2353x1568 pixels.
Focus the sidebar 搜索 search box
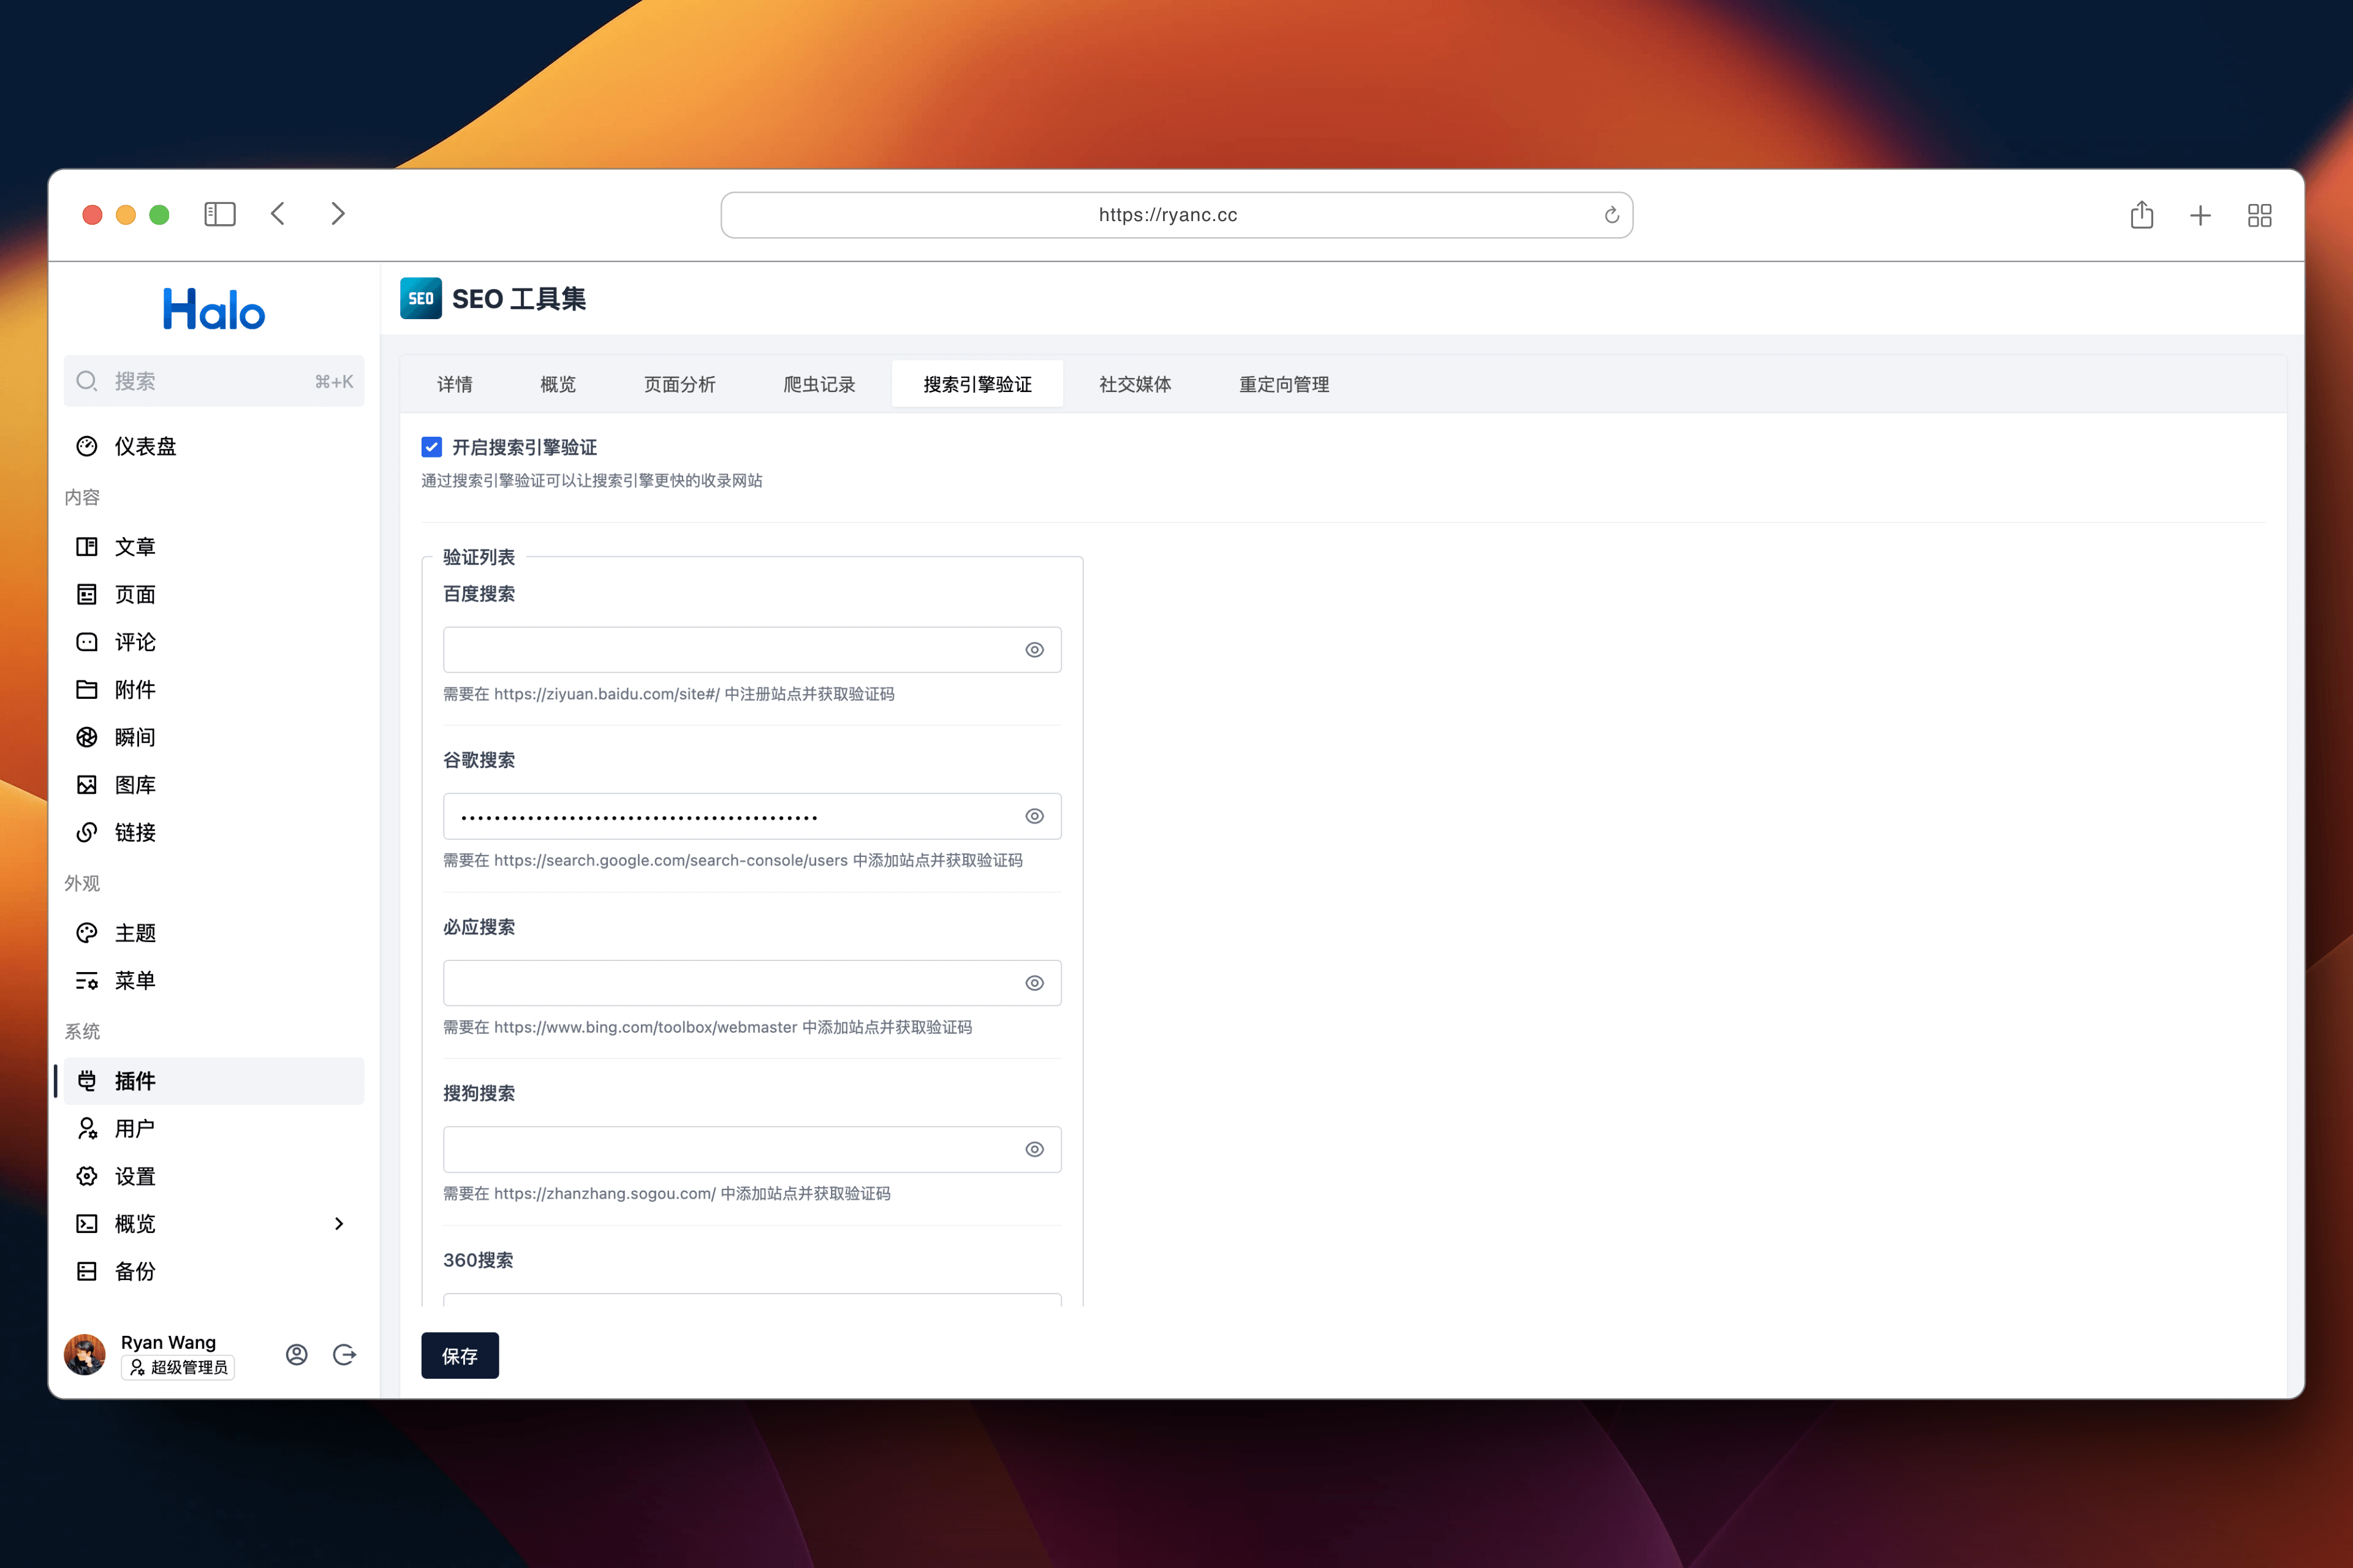tap(214, 381)
